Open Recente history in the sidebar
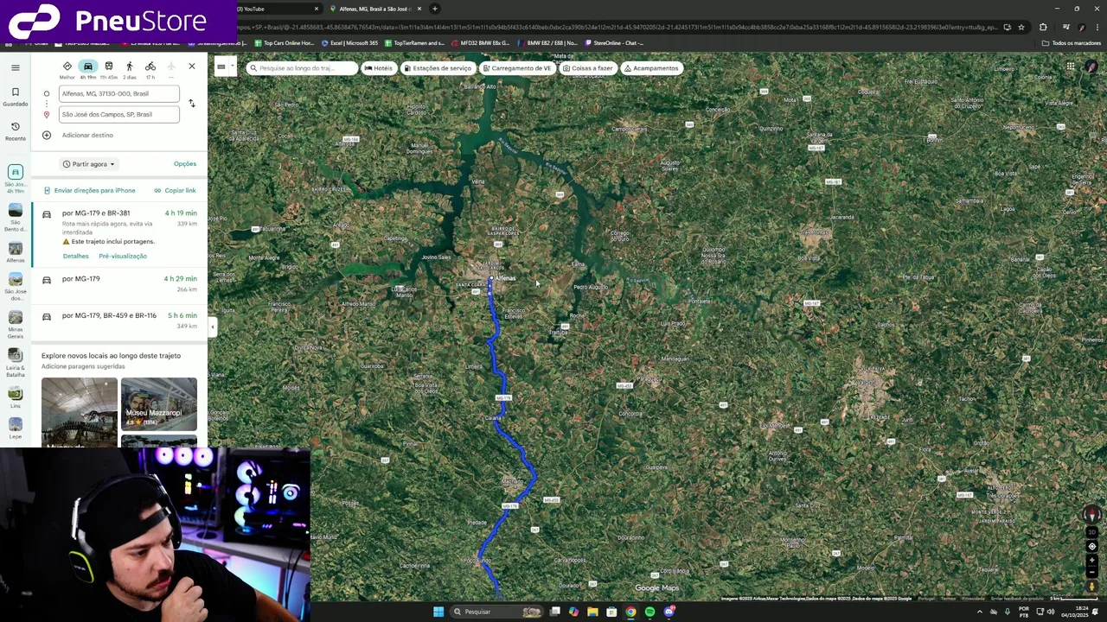The width and height of the screenshot is (1107, 622). (x=15, y=130)
